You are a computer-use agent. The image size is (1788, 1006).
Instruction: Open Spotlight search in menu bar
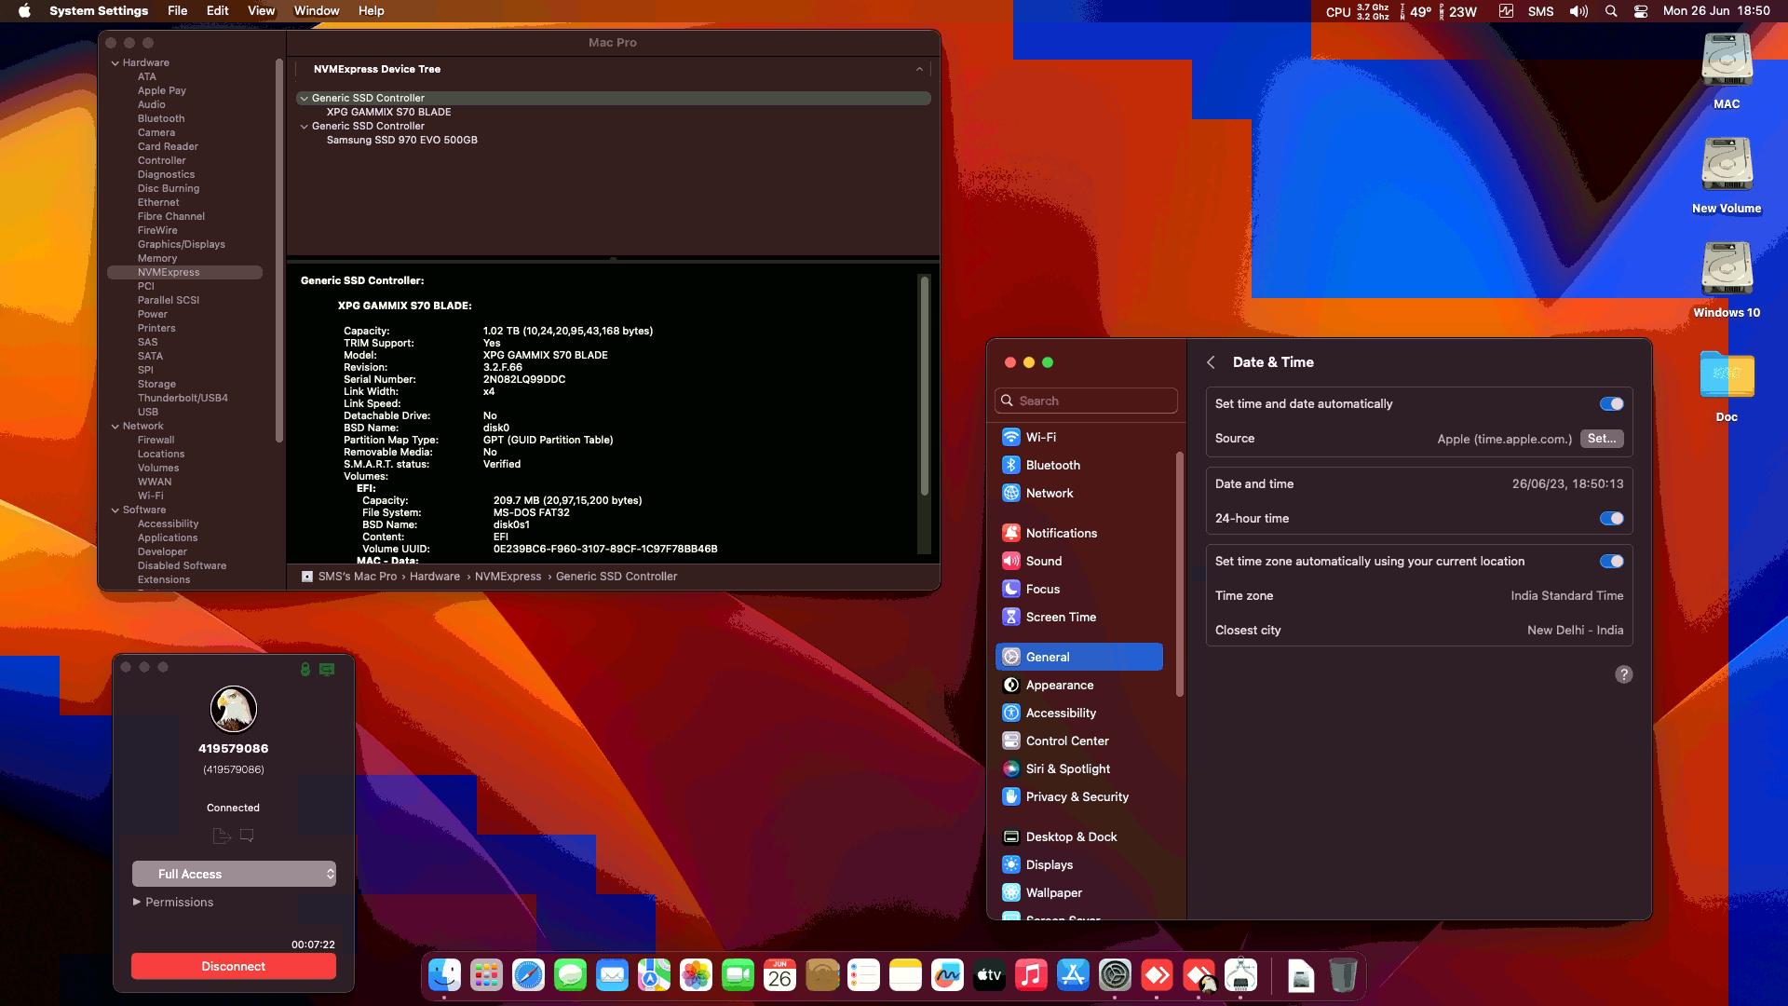1611,11
